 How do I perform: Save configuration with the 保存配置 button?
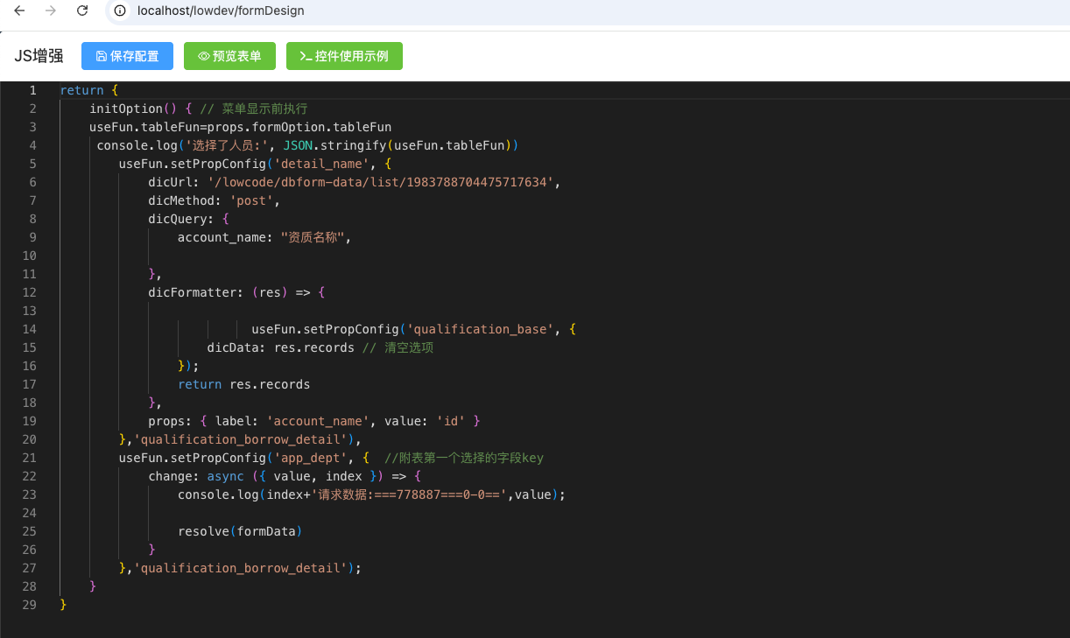click(x=127, y=56)
